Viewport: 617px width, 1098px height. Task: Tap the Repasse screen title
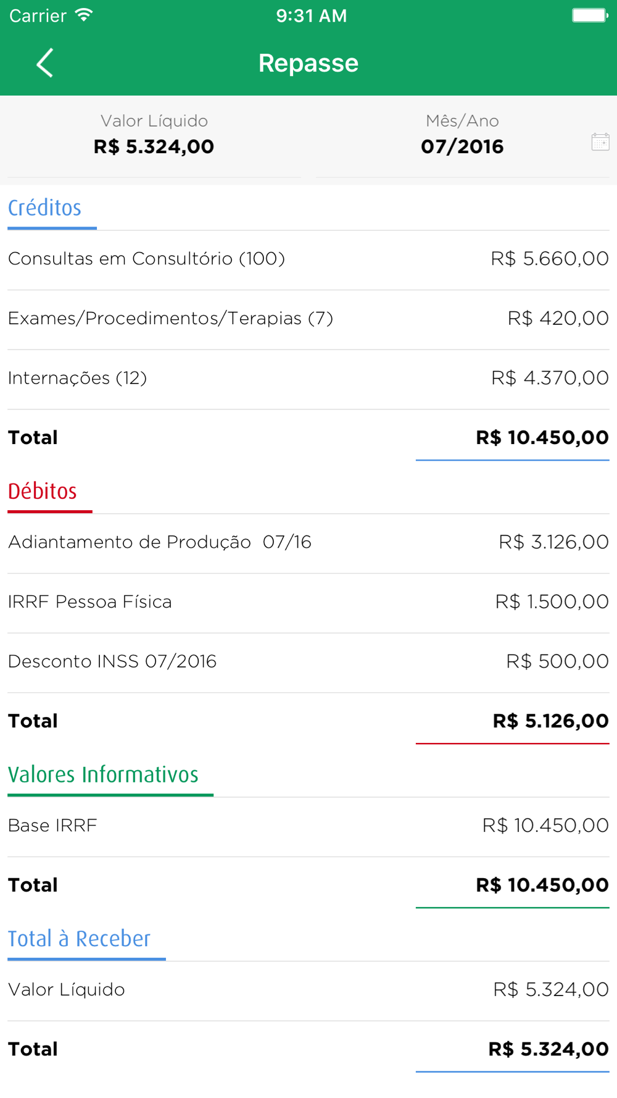308,63
